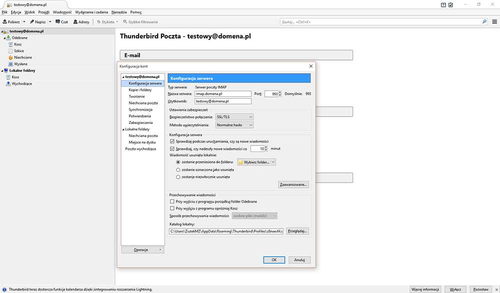The image size is (500, 293).
Task: Open the Operacje account actions dropdown
Action: (x=143, y=249)
